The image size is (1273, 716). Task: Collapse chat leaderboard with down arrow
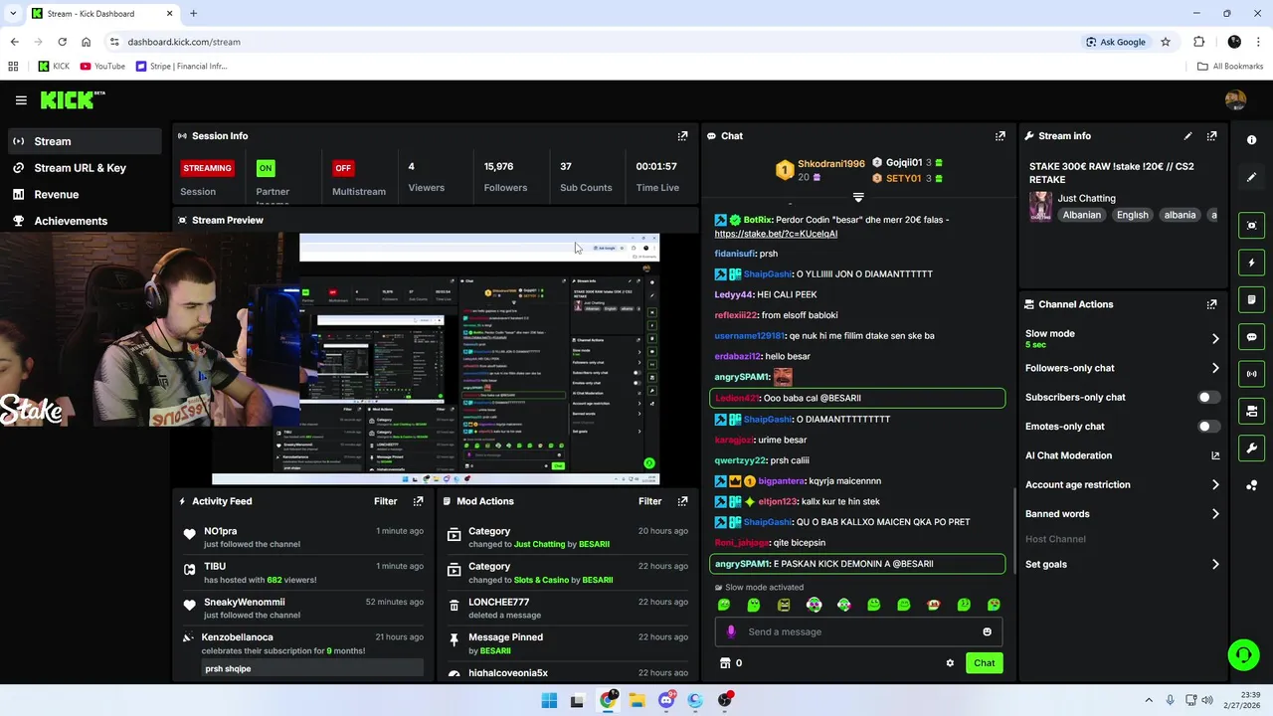tap(858, 198)
